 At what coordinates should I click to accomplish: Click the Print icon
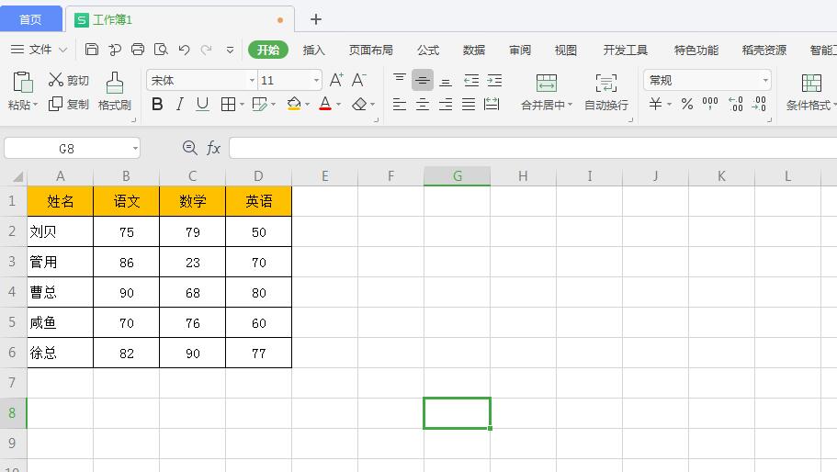(x=138, y=50)
